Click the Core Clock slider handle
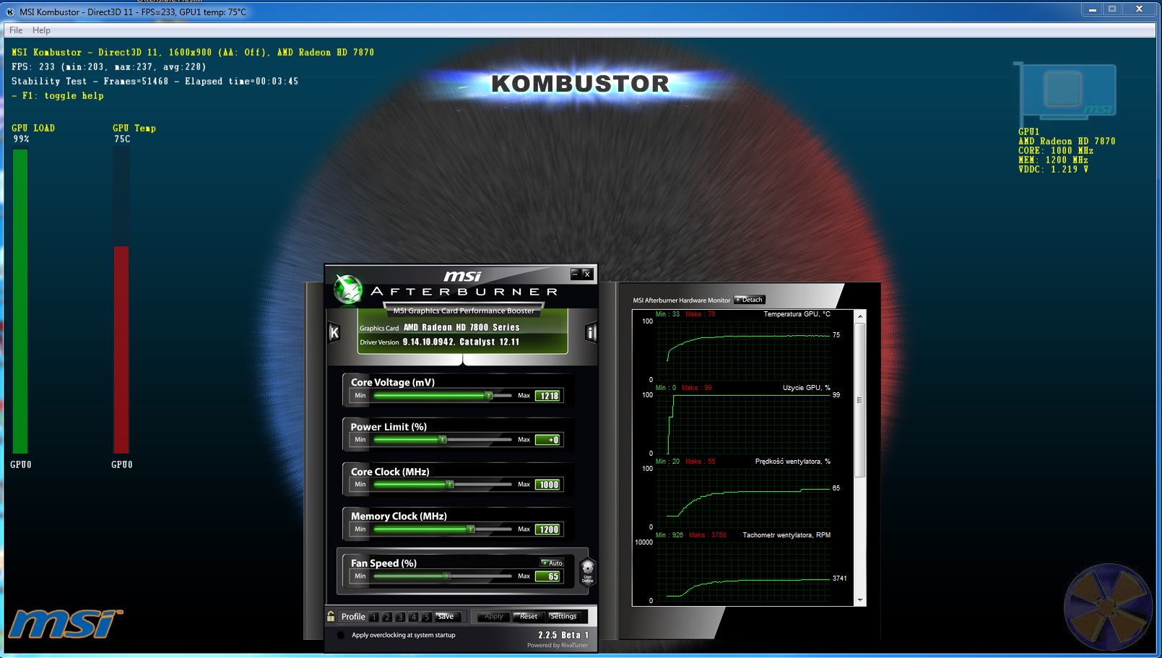The width and height of the screenshot is (1162, 658). coord(449,485)
